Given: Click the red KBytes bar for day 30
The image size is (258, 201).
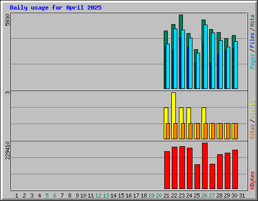Looking at the screenshot, I should point(235,169).
